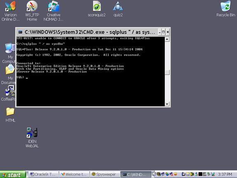The width and height of the screenshot is (237, 178).
Task: Click the network red X tray icon
Action: point(171,174)
